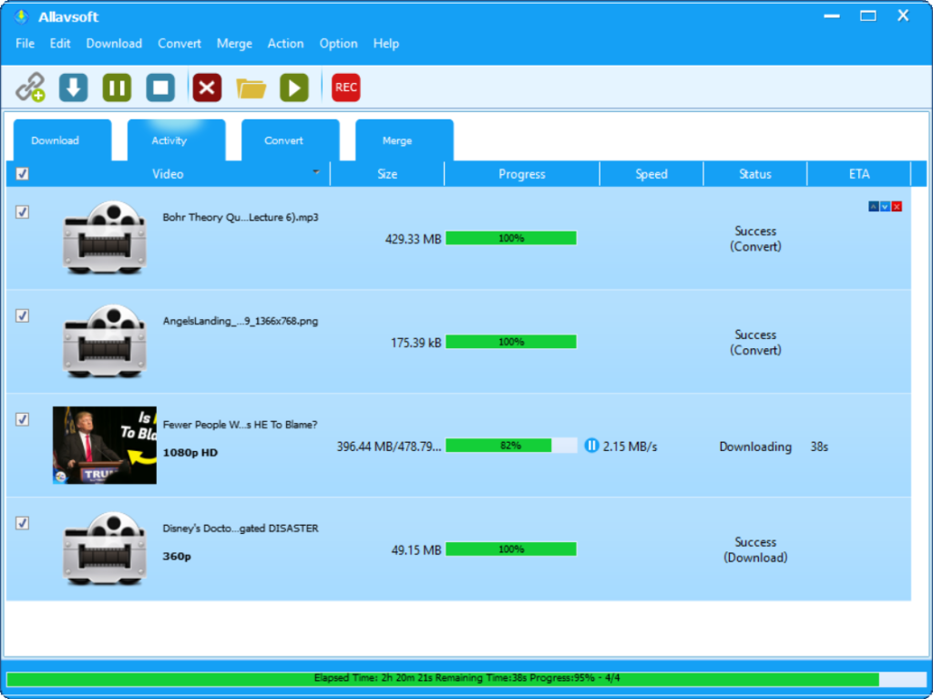Click the red Delete toolbar icon

pyautogui.click(x=205, y=87)
